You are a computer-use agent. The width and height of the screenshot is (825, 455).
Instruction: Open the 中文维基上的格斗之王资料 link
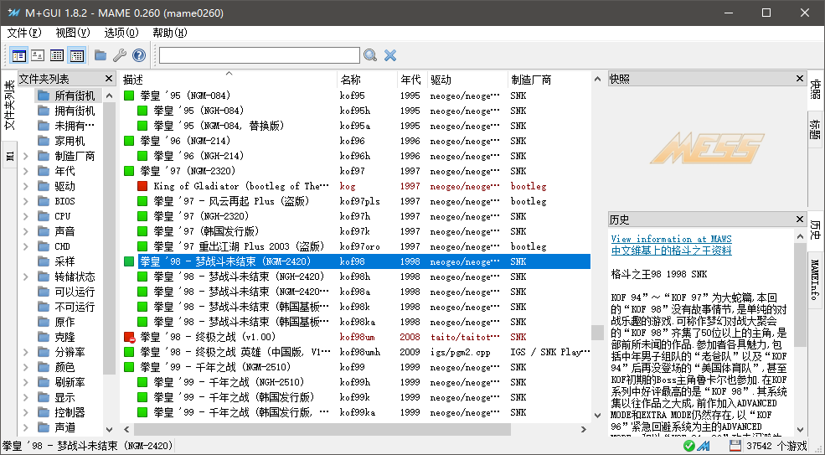coord(671,251)
